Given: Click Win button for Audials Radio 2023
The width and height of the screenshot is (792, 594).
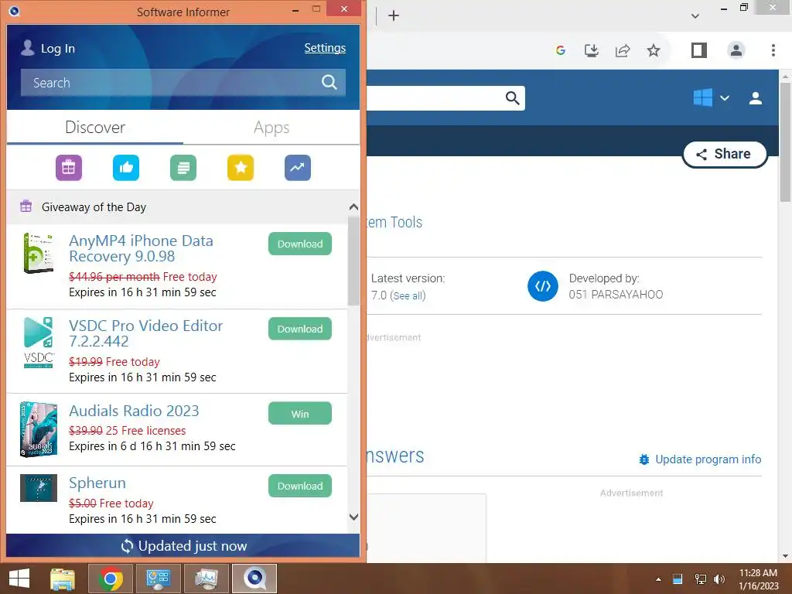Looking at the screenshot, I should click(x=300, y=414).
